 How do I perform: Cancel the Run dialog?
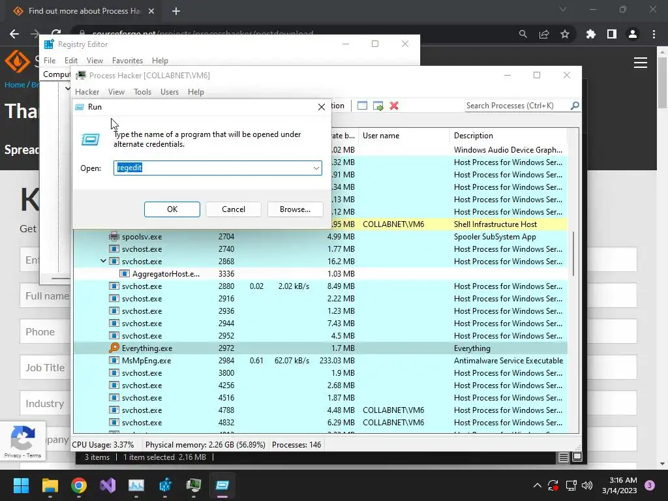point(234,209)
